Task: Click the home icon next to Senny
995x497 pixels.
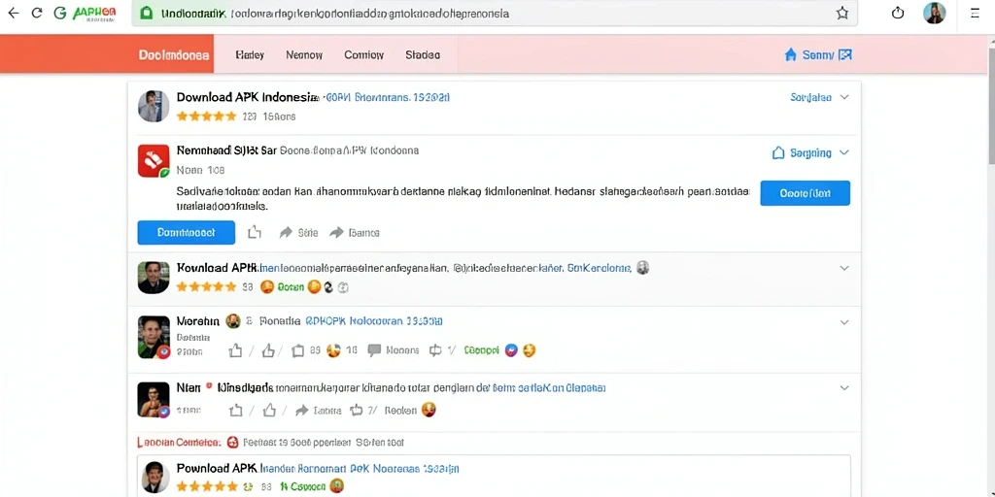Action: [791, 55]
